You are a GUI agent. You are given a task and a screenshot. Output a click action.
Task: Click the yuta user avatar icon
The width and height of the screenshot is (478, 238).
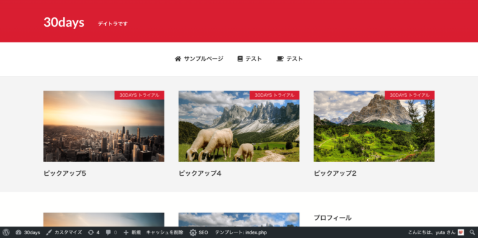click(x=461, y=232)
